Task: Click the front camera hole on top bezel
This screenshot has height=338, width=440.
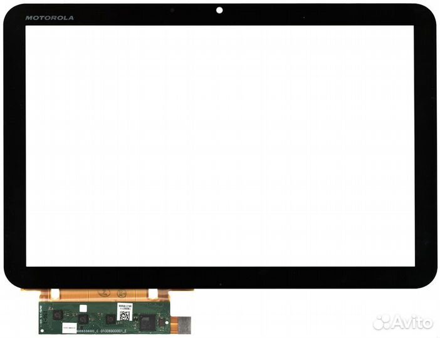Action: (x=219, y=10)
